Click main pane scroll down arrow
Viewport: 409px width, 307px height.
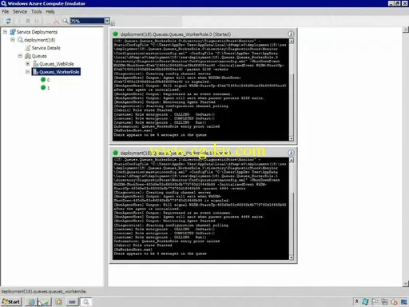[x=406, y=284]
